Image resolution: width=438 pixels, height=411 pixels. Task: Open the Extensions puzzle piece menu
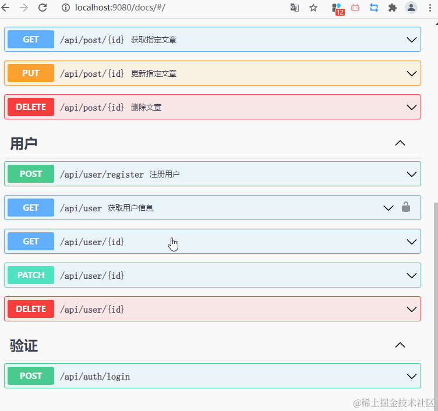pyautogui.click(x=393, y=8)
